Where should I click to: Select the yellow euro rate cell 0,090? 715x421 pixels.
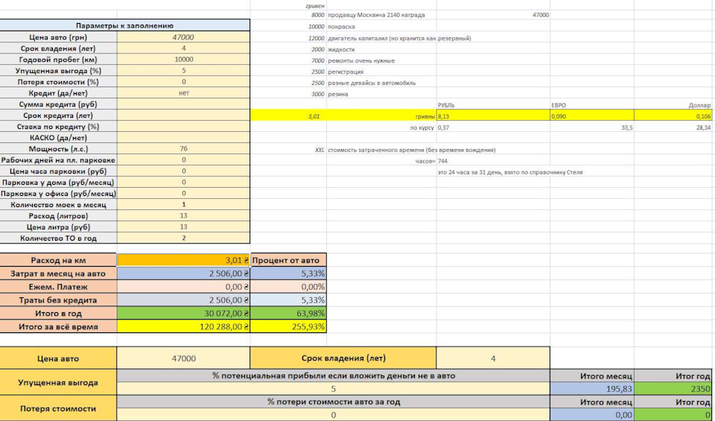pyautogui.click(x=592, y=116)
